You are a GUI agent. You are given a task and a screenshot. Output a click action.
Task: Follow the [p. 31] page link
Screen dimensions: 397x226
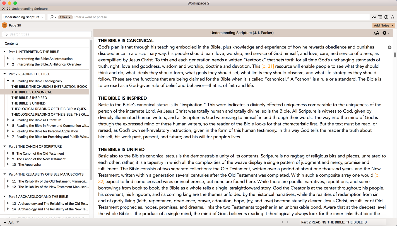(268, 66)
